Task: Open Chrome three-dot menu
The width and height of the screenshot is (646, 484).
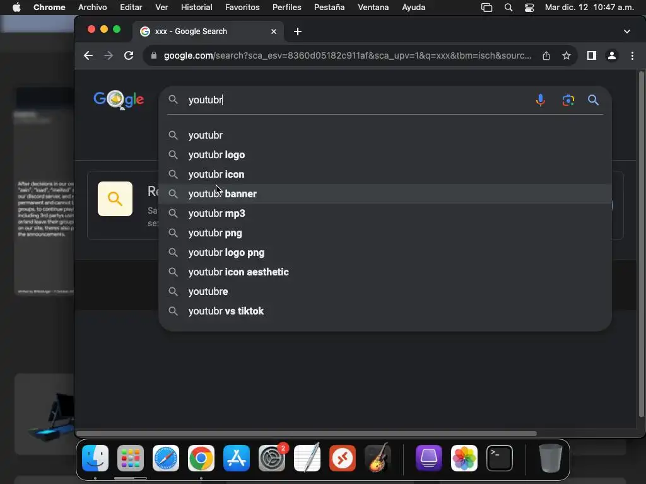Action: coord(632,55)
